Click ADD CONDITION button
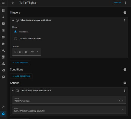 click(21, 76)
